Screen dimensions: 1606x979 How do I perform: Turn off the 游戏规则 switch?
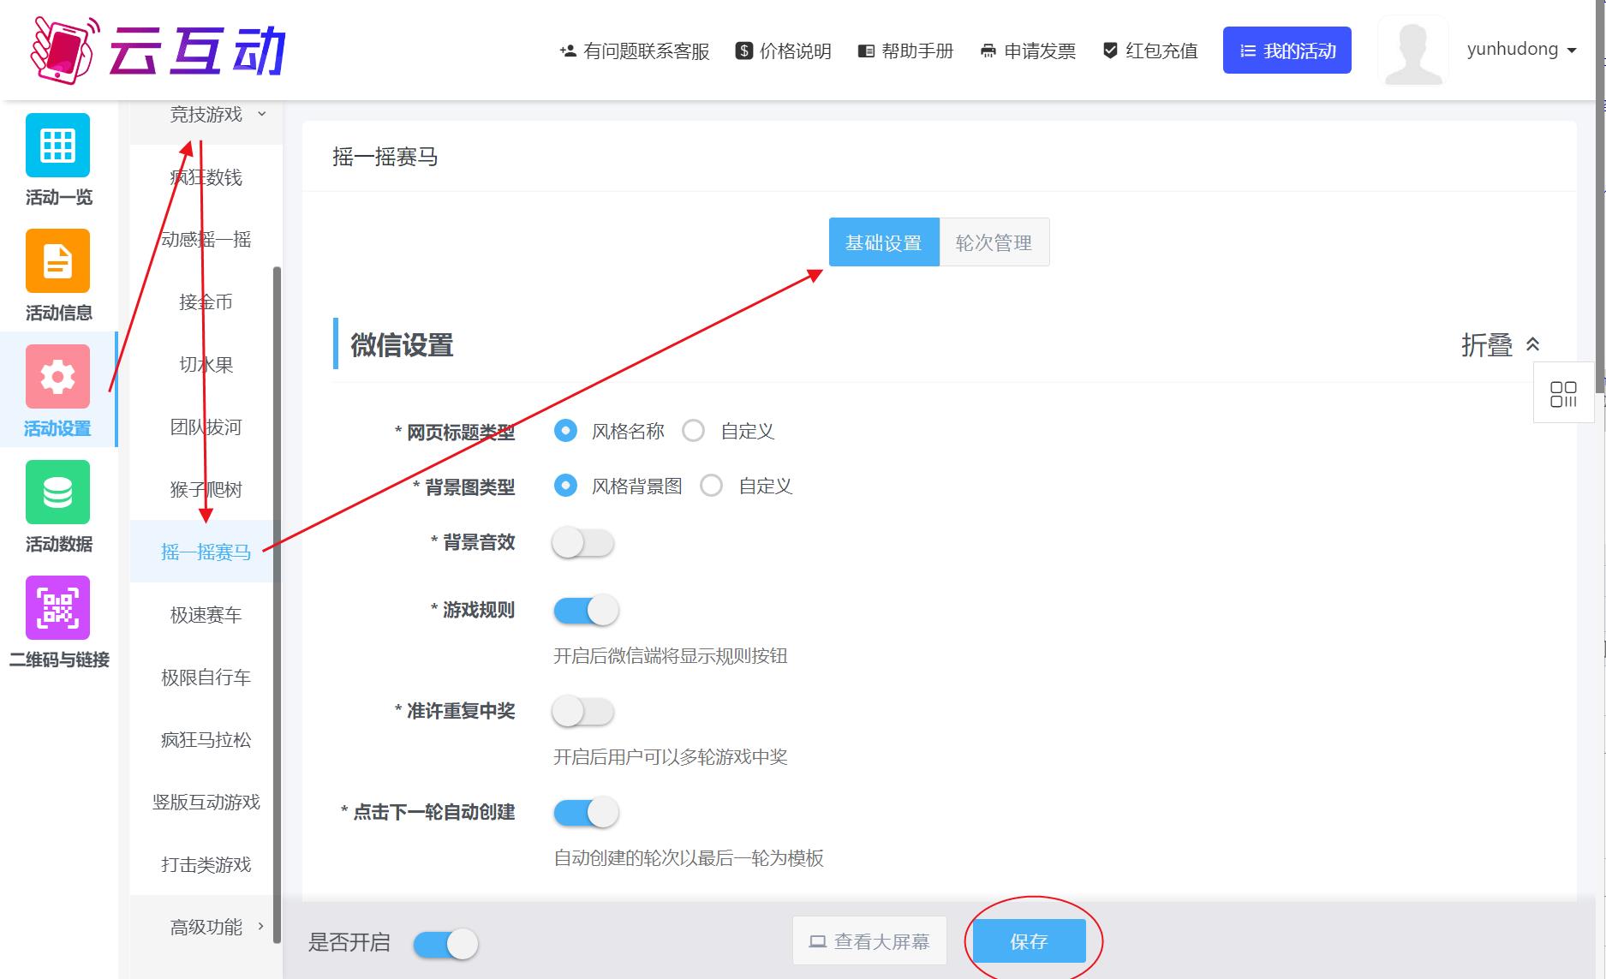(x=586, y=610)
